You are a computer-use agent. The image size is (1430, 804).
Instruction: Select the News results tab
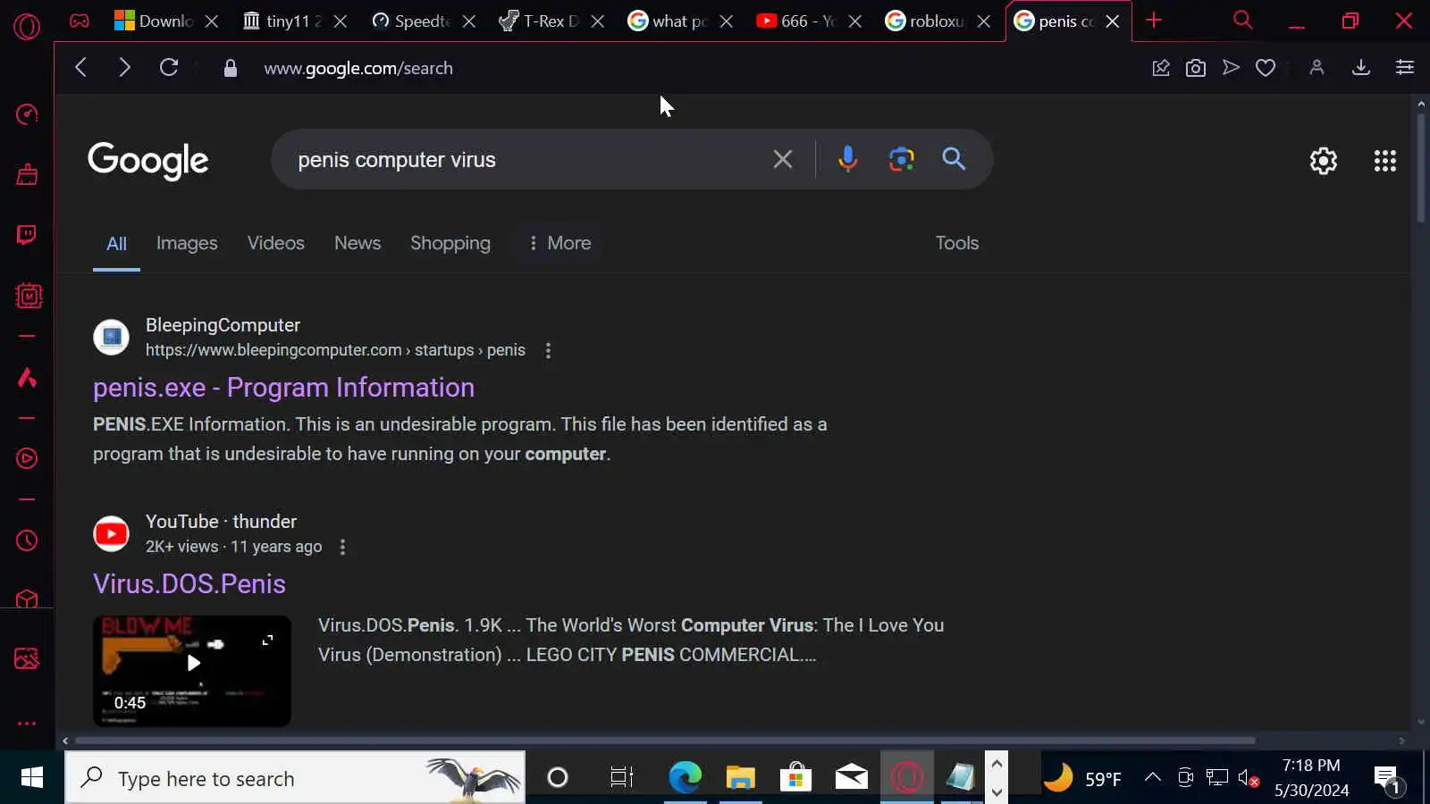pos(357,243)
